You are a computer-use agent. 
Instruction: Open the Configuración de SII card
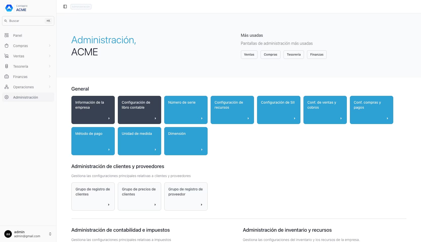click(278, 110)
